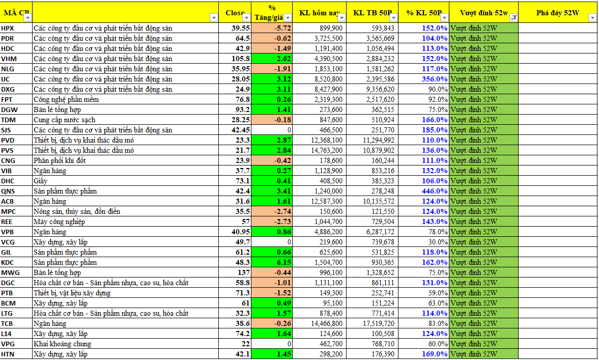Click the green 6.15 cell in KDC row
The image size is (599, 360).
click(272, 262)
